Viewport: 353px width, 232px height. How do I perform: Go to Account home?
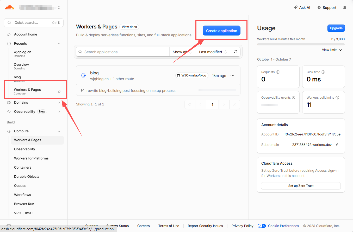[26, 34]
